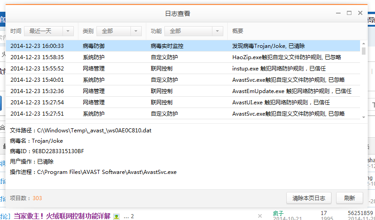Click the 刷新 button
This screenshot has width=375, height=220.
point(349,198)
